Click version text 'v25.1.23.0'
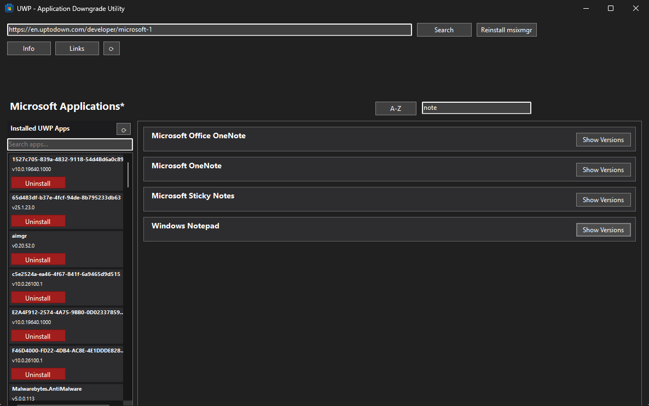Screen dimensions: 649x406 pyautogui.click(x=23, y=208)
